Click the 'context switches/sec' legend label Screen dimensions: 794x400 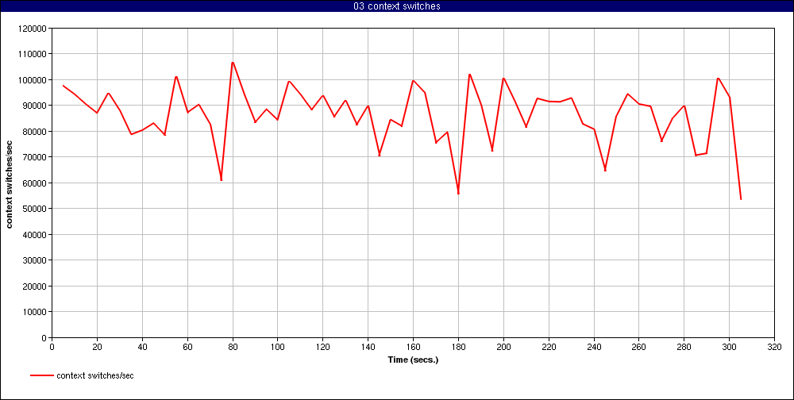(95, 375)
